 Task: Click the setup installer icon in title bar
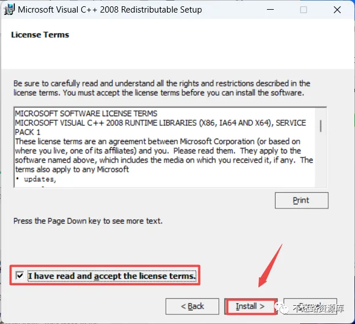pos(9,10)
